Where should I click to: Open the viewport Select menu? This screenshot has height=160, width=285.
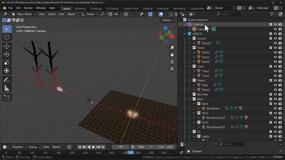[x=52, y=14]
